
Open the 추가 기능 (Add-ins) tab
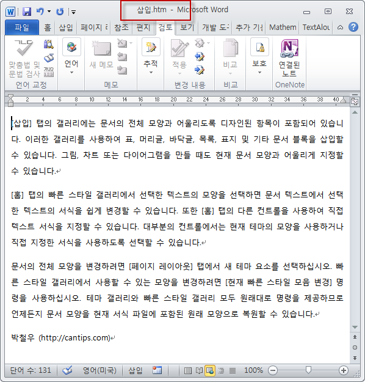pos(249,28)
